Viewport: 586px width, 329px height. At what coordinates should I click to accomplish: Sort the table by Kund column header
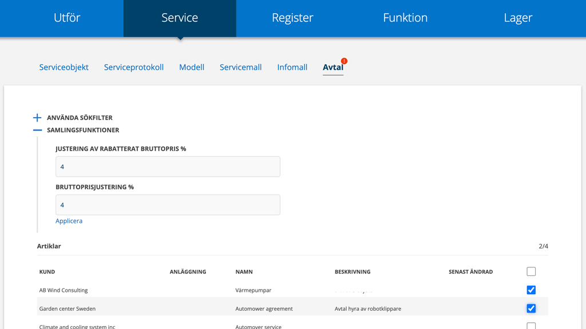tap(47, 272)
